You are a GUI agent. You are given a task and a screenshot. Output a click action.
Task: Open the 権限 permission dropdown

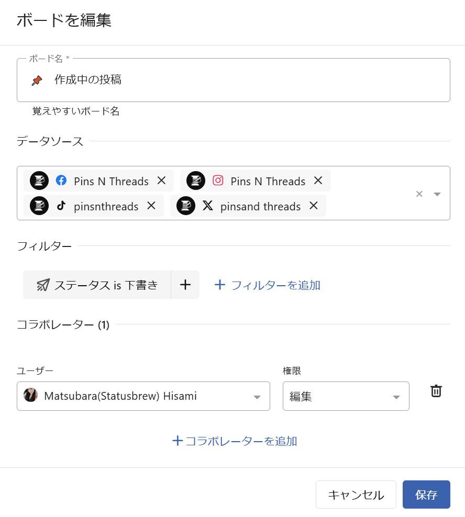coord(346,396)
